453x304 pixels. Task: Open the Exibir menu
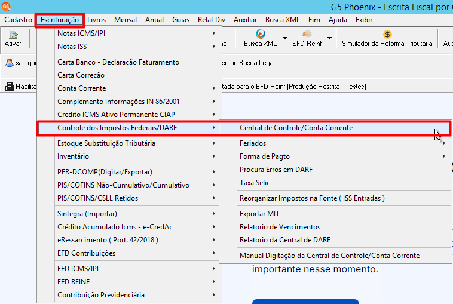(364, 20)
